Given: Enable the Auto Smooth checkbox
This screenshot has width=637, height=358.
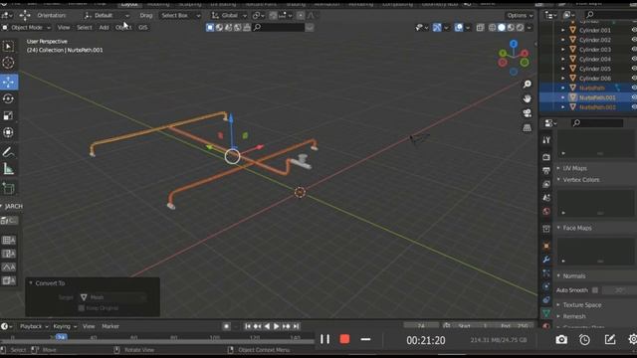Looking at the screenshot, I should click(x=595, y=290).
